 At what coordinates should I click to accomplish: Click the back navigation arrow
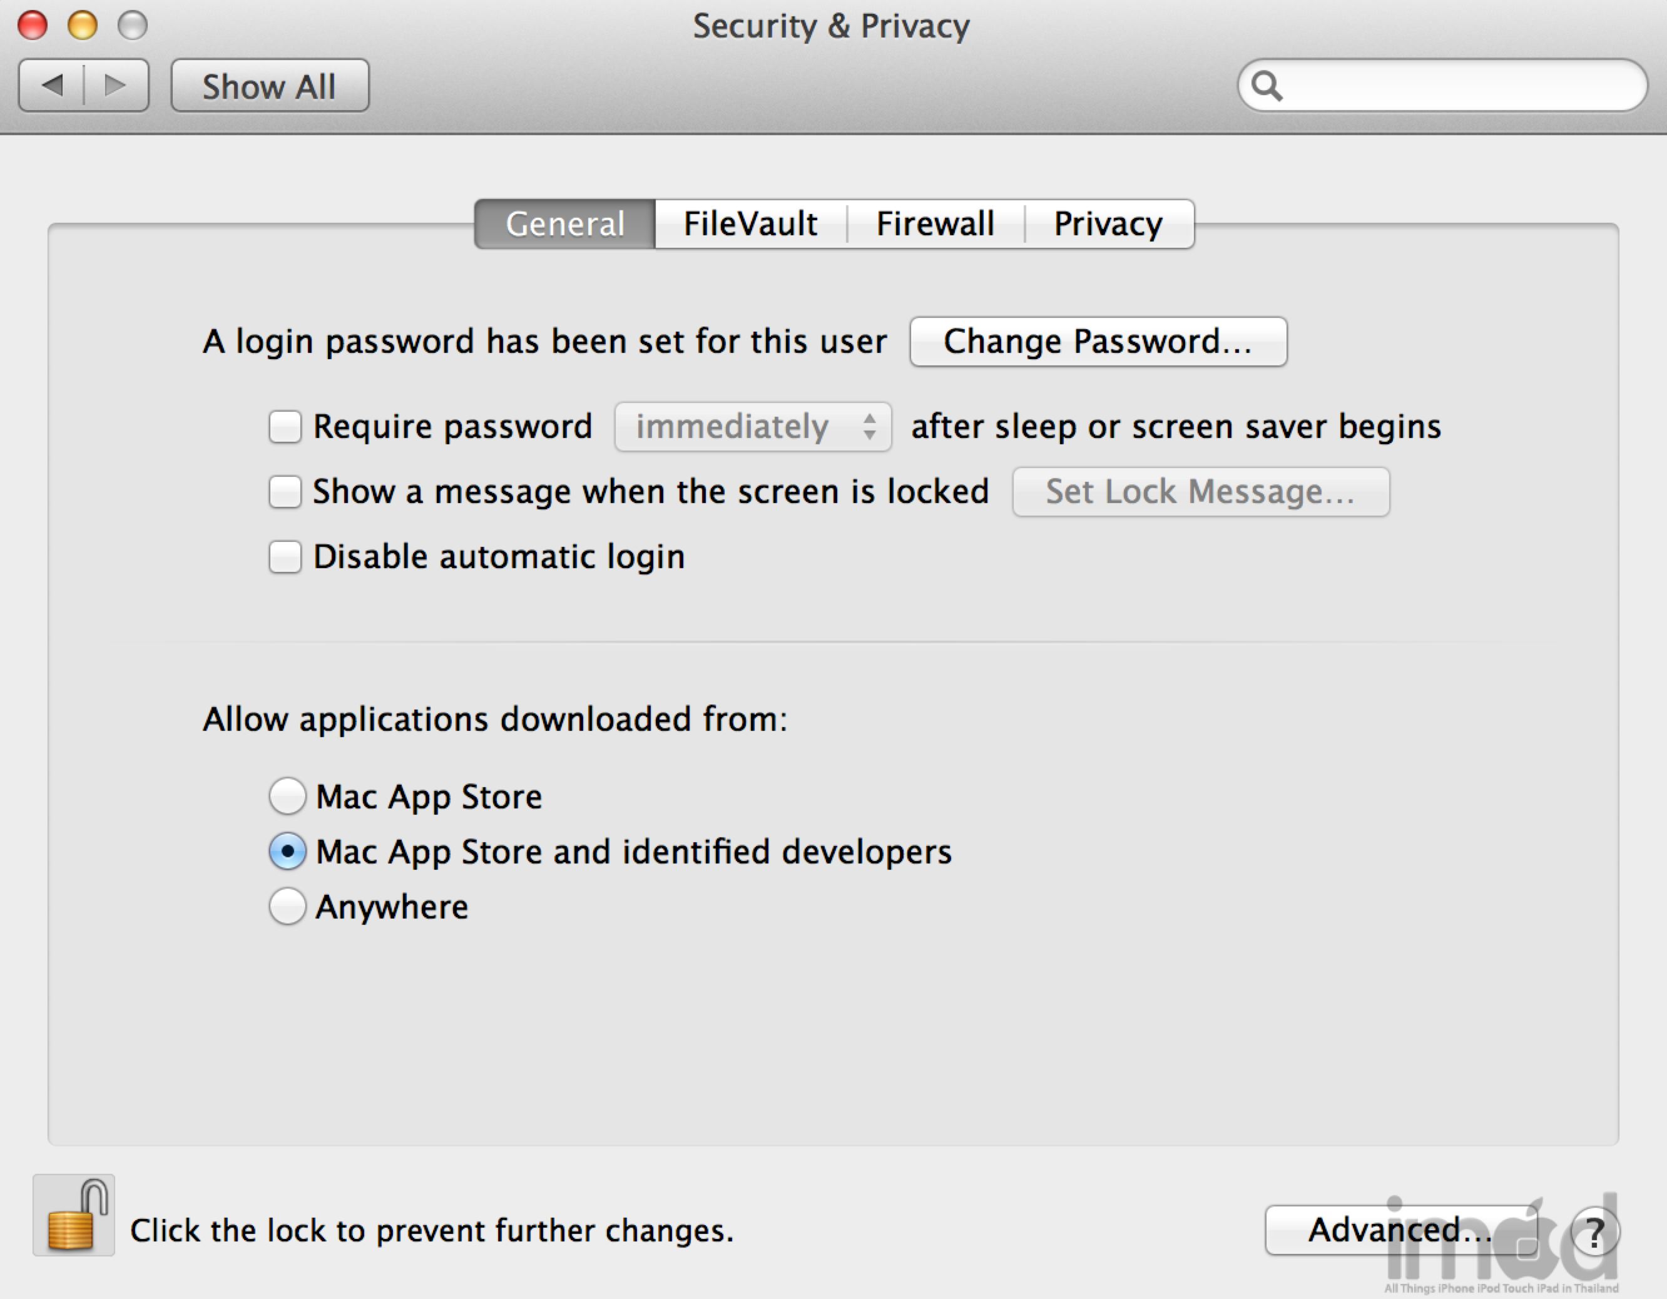(52, 86)
